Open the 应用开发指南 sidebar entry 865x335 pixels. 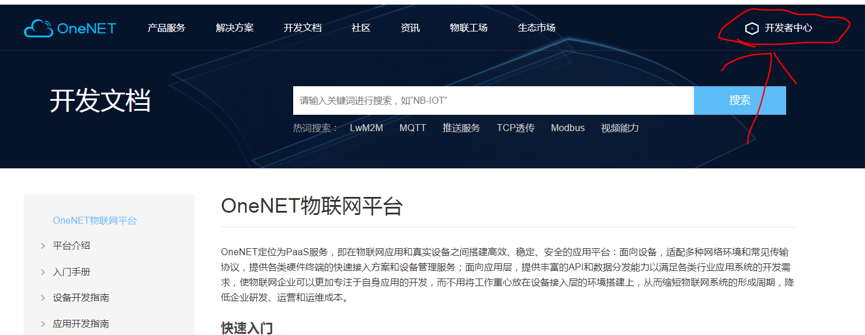pos(81,324)
